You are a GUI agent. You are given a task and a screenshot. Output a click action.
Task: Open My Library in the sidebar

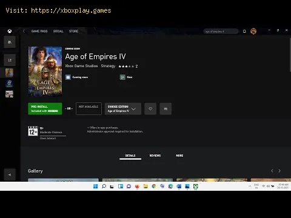click(10, 42)
